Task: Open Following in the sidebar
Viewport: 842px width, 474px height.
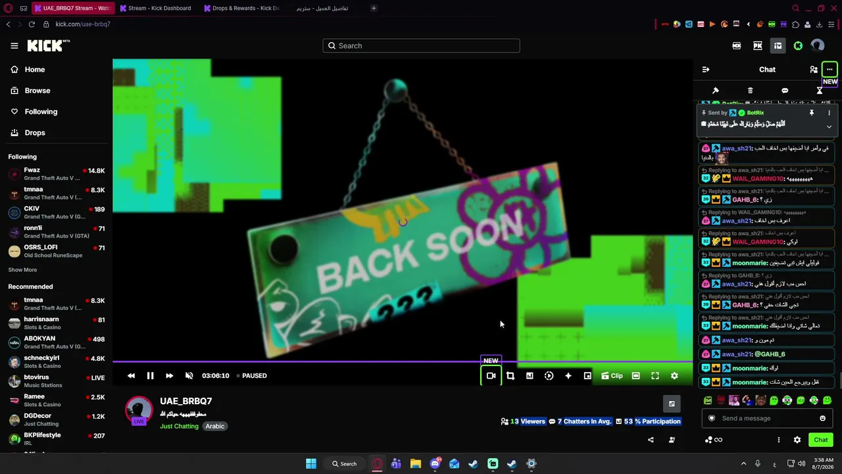Action: pos(41,111)
